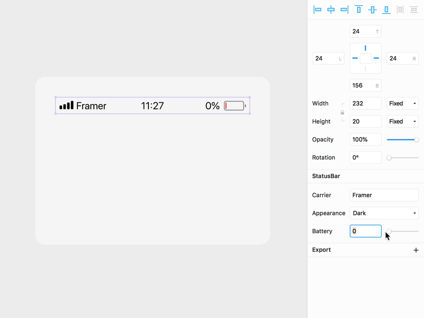Select the StatusBar component on canvas
Viewport: 424px width, 318px height.
153,106
